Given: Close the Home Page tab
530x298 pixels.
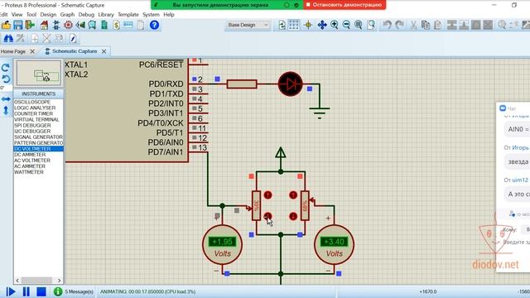Looking at the screenshot, I should (32, 51).
